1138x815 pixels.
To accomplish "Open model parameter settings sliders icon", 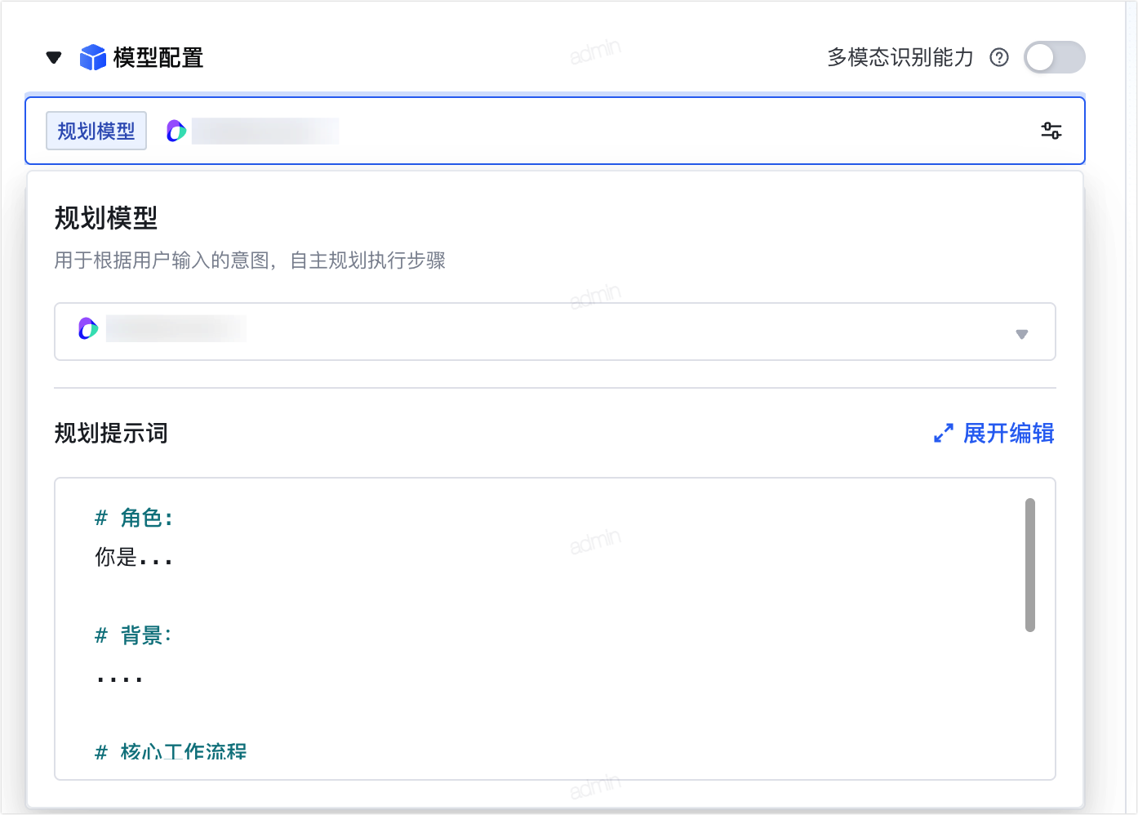I will [1051, 131].
